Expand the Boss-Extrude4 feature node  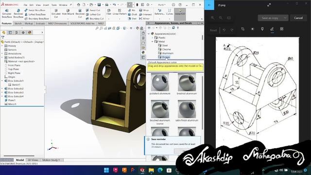click(2, 96)
